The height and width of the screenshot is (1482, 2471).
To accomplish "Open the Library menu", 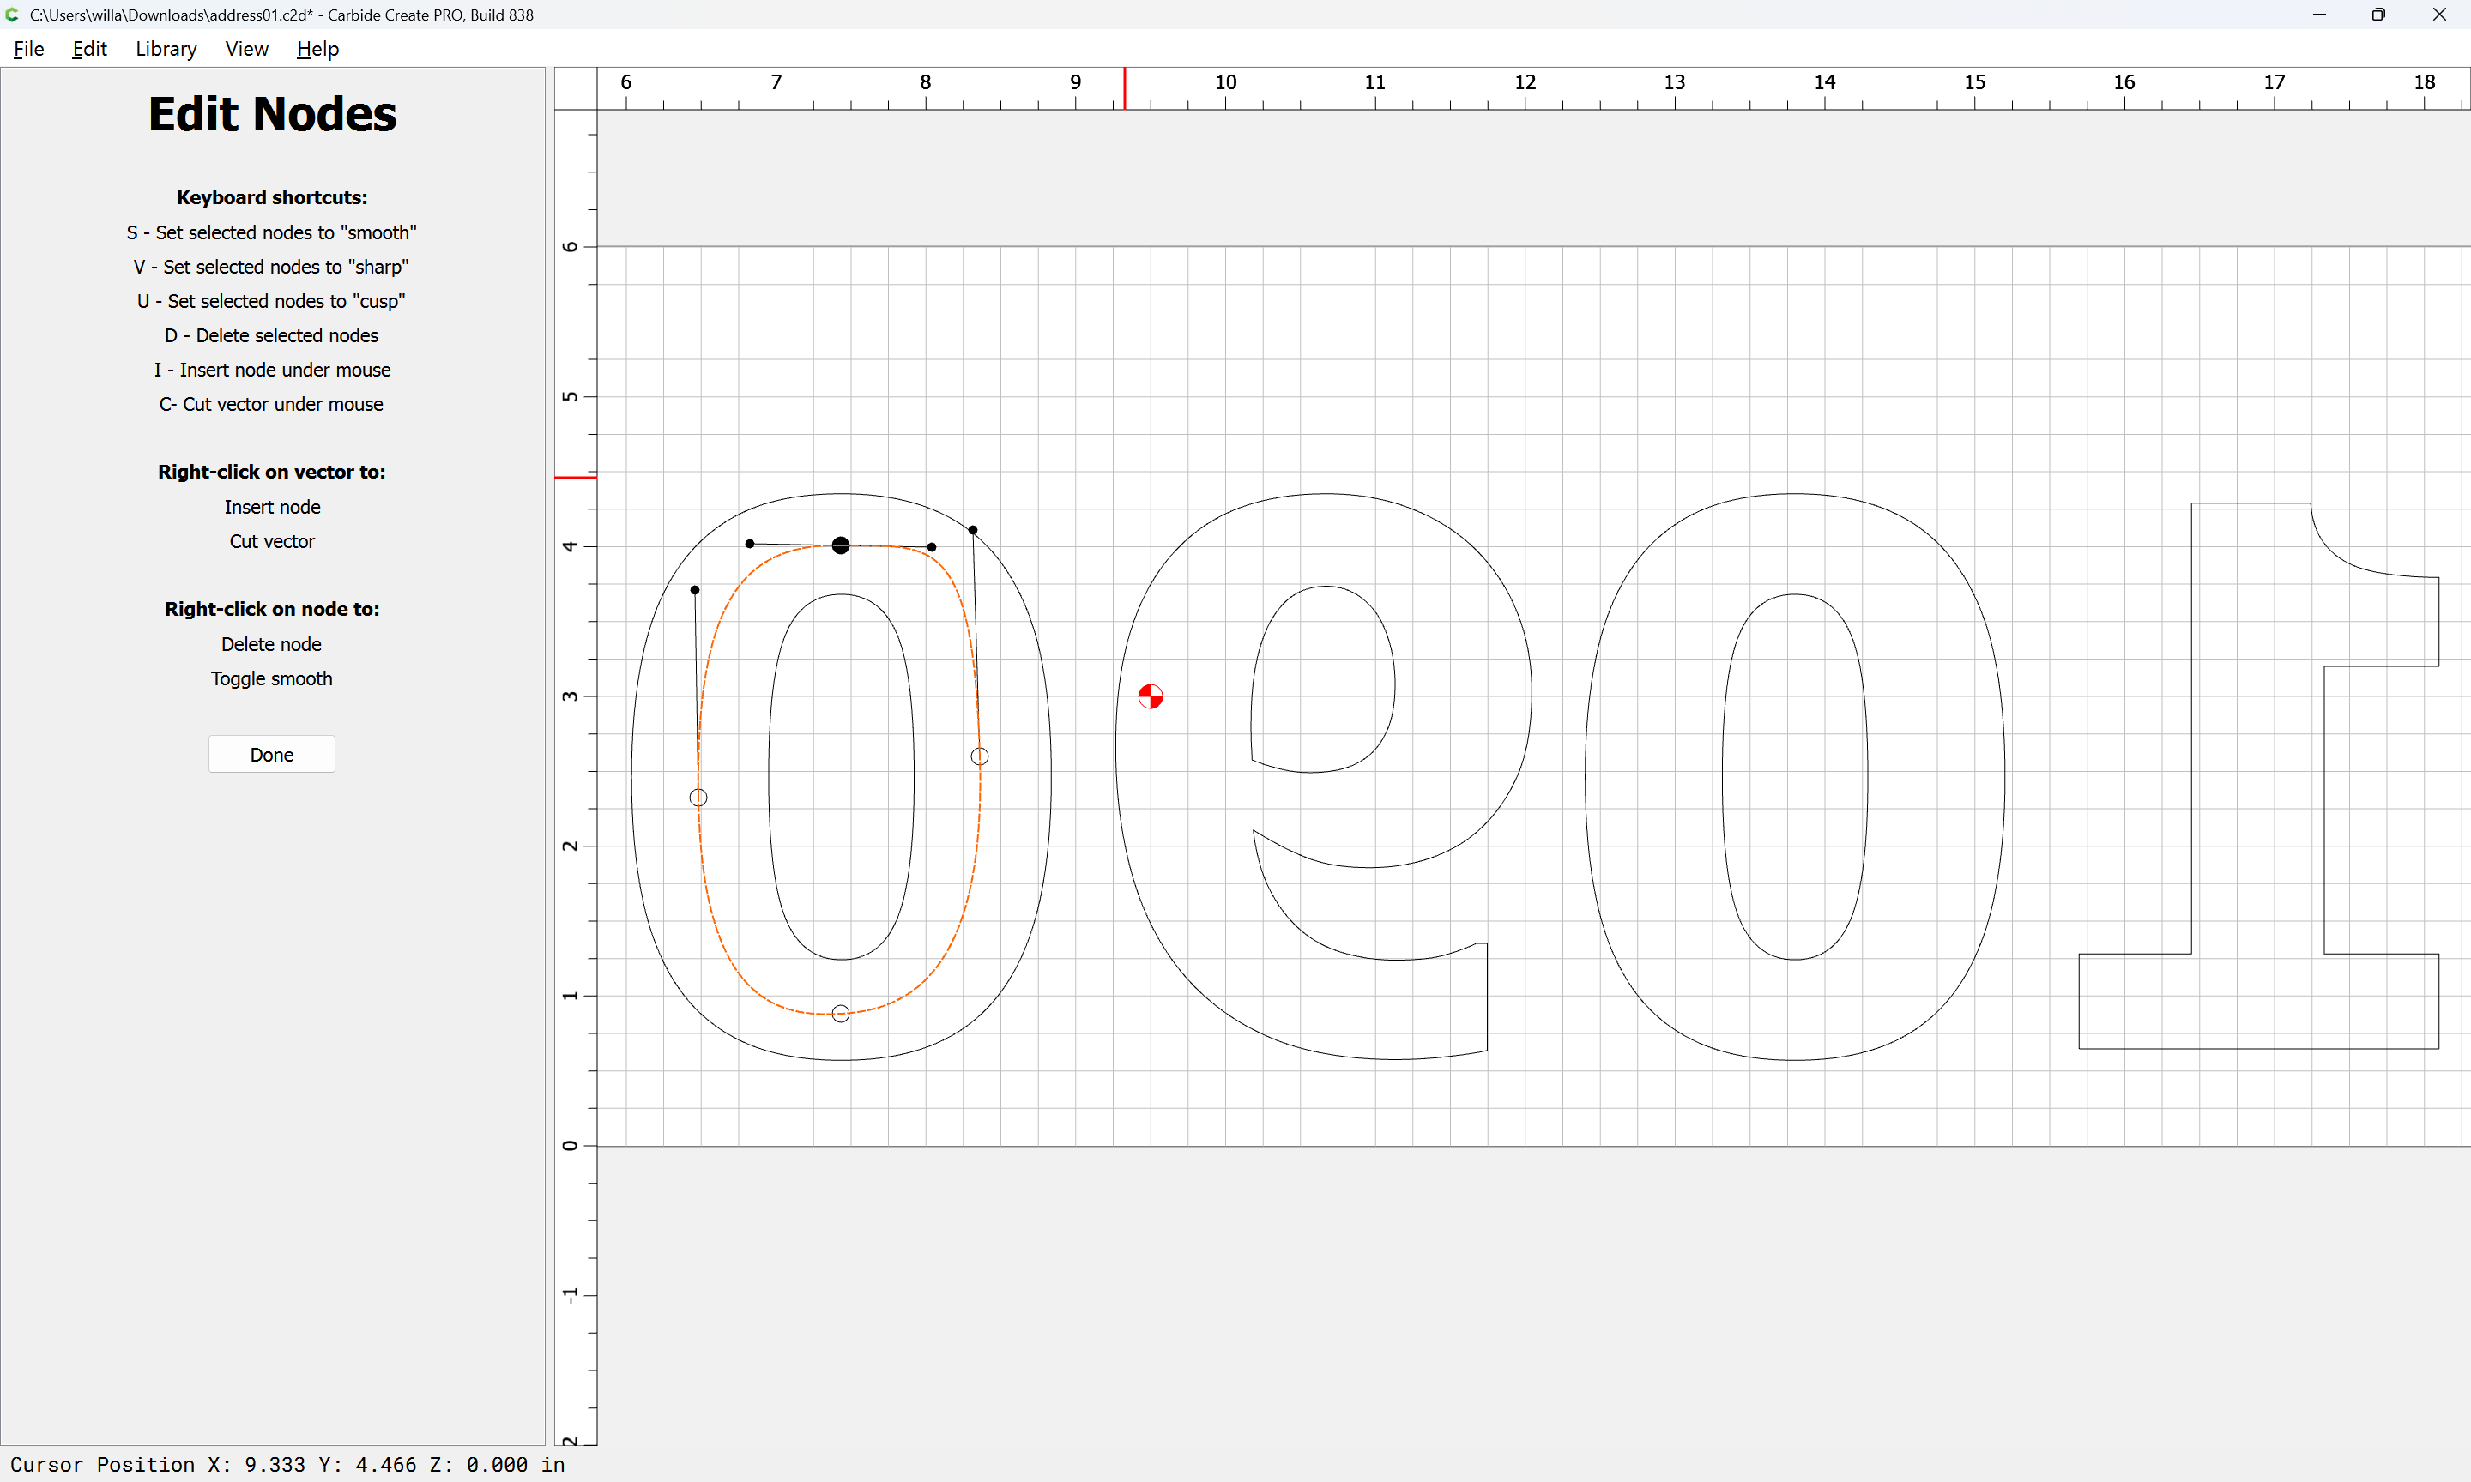I will (x=166, y=49).
